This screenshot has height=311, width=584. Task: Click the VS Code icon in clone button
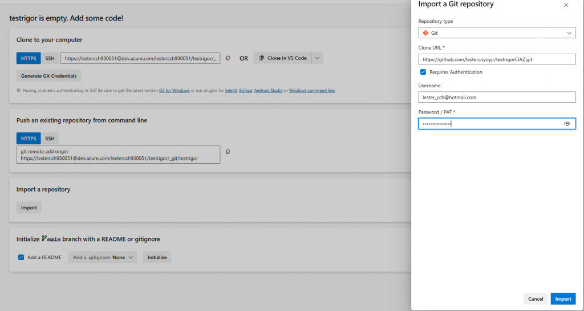pos(261,58)
